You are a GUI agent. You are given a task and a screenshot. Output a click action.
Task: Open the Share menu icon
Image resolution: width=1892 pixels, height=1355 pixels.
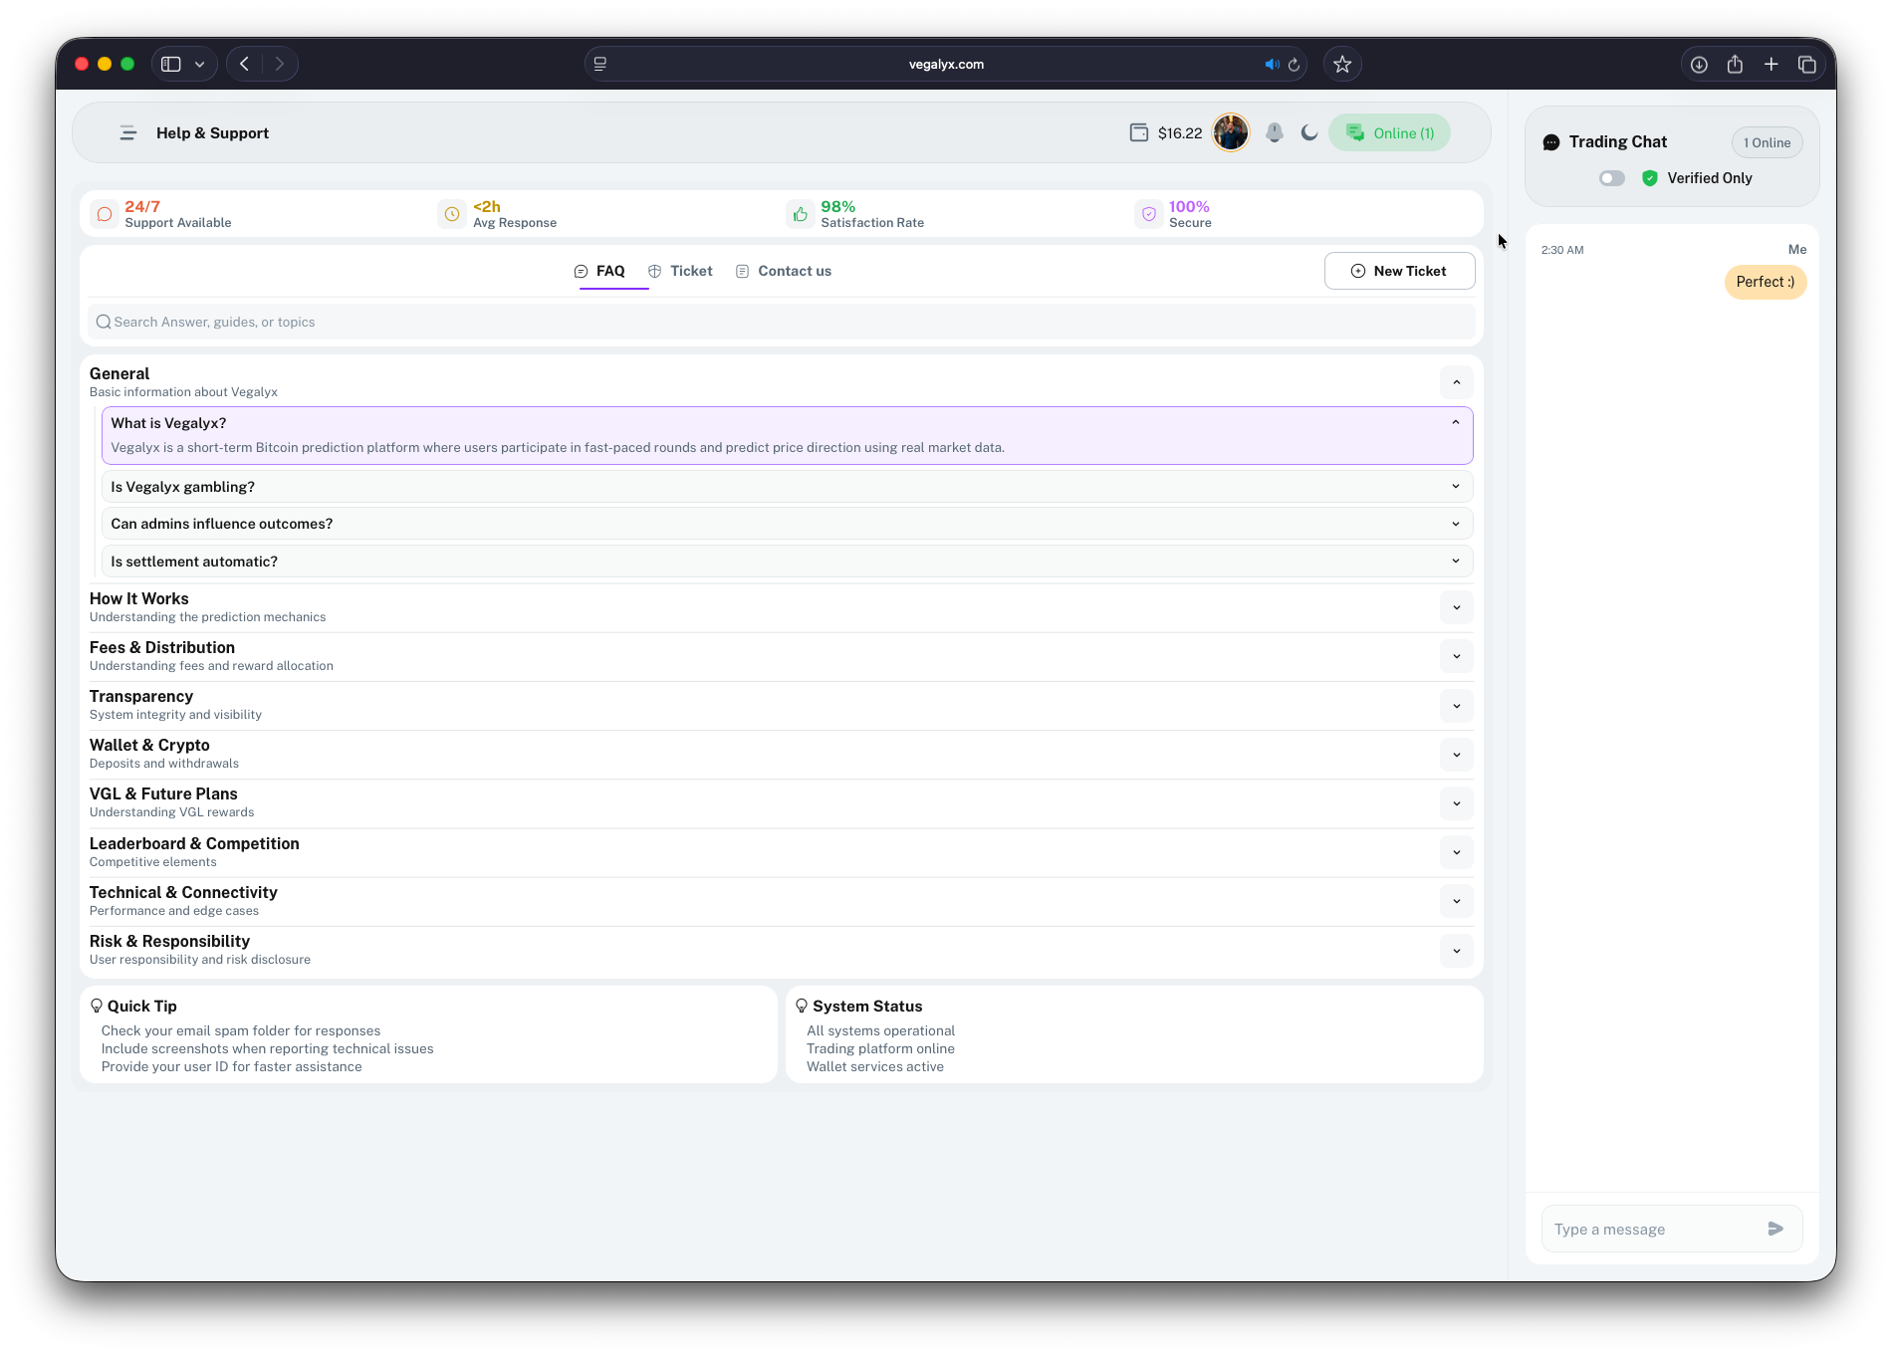click(1735, 64)
